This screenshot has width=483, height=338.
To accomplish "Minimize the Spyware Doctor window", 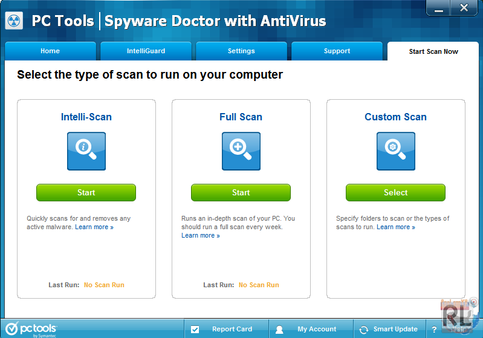I will click(x=439, y=8).
